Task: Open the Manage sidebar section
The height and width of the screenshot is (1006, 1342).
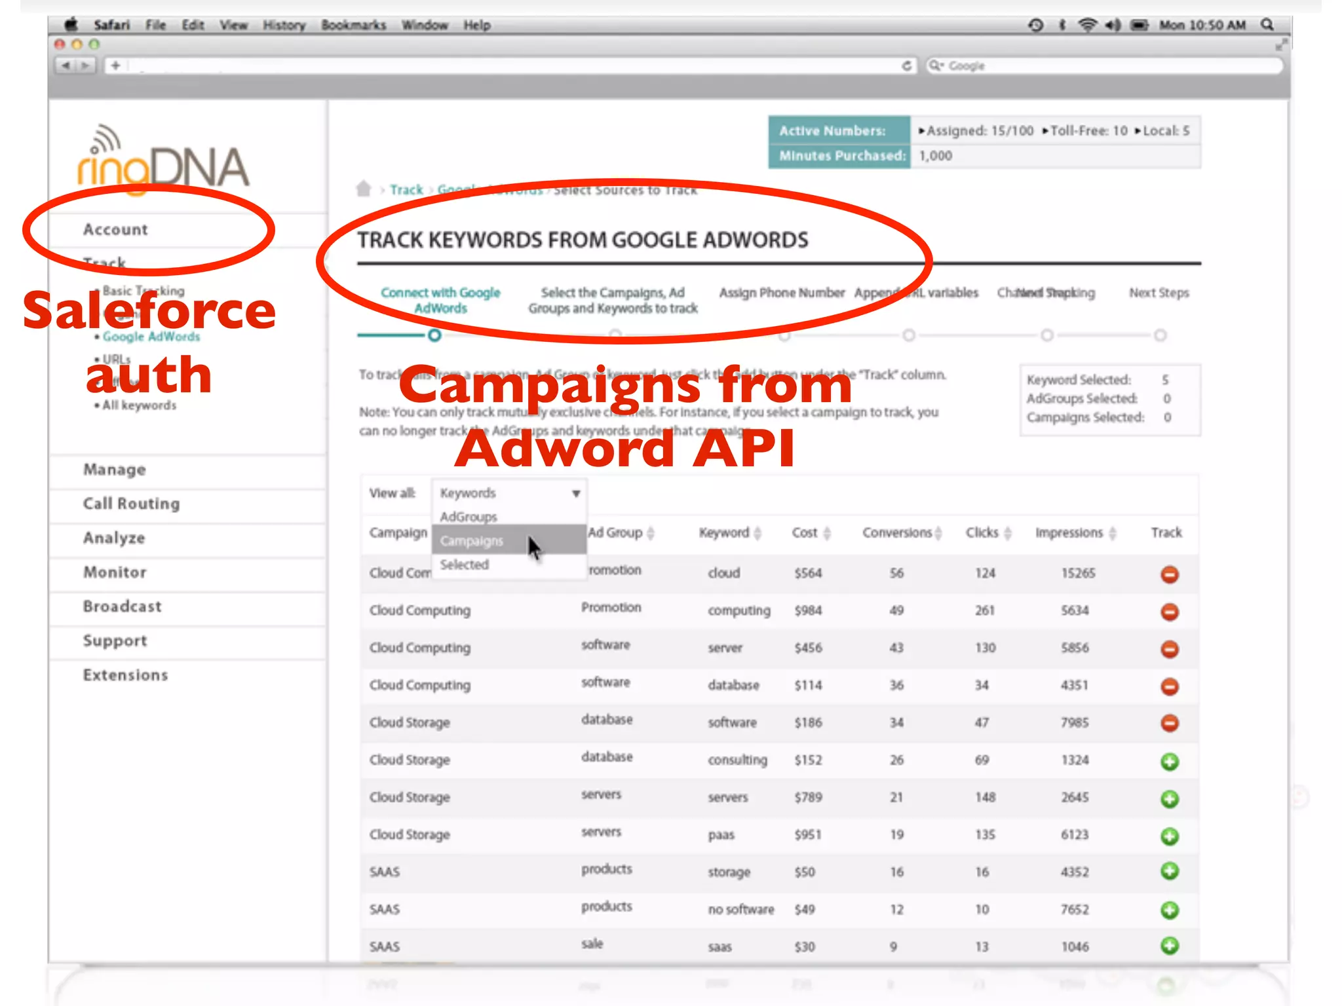Action: tap(115, 470)
